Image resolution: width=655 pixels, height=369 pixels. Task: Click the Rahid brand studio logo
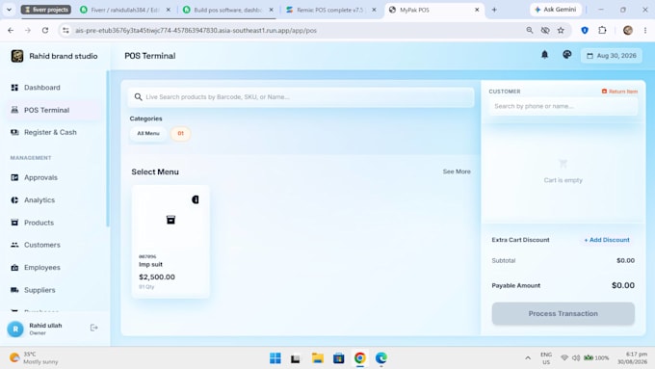click(17, 56)
